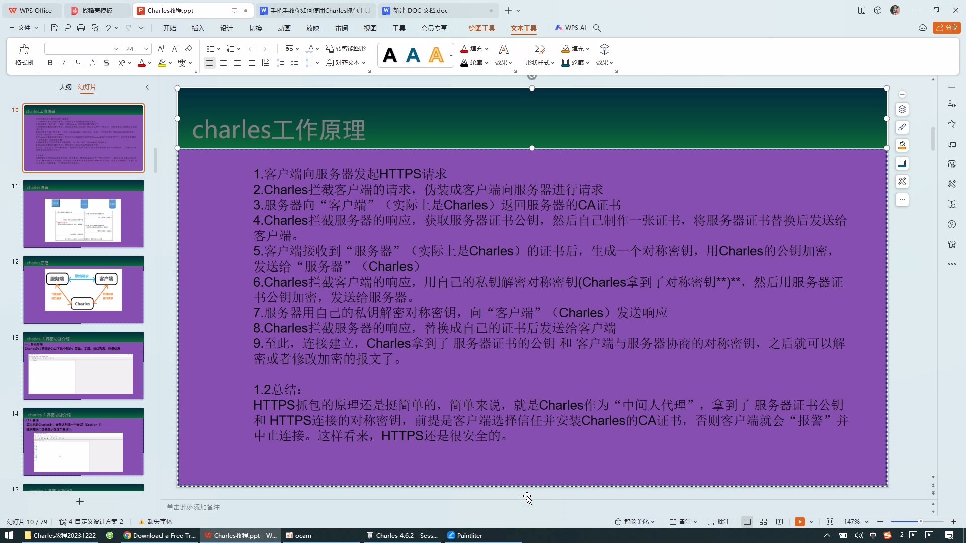Select the bold formatting icon
The image size is (966, 543).
click(49, 63)
